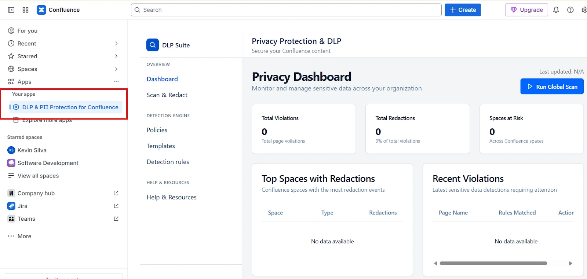Click the Kevin Silva KS avatar
587x279 pixels.
tap(11, 150)
